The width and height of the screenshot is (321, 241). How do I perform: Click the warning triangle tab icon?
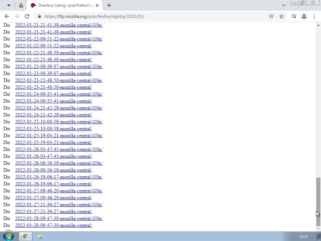[x=21, y=6]
